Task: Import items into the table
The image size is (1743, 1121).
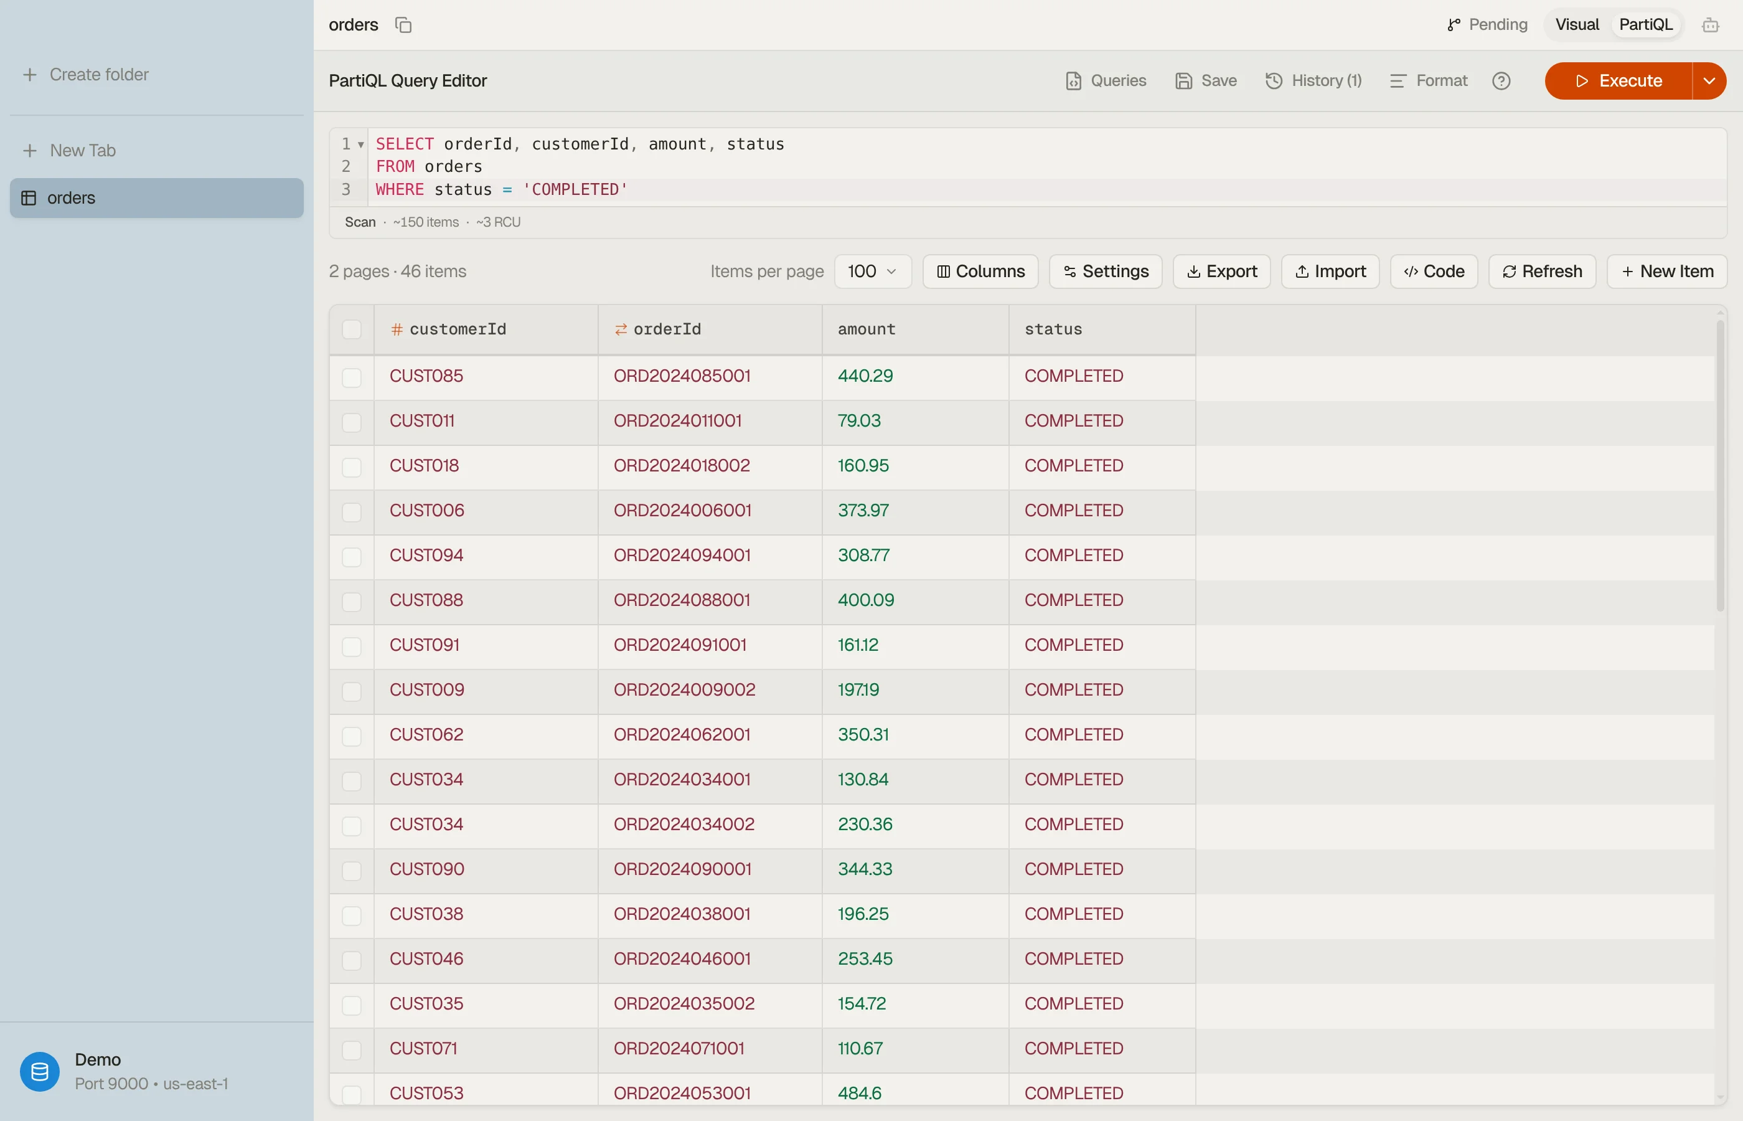Action: [x=1330, y=272]
